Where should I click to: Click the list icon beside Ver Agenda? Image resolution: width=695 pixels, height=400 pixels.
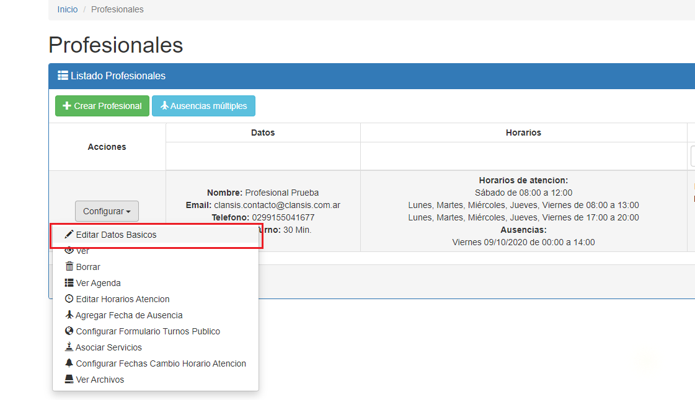click(69, 283)
